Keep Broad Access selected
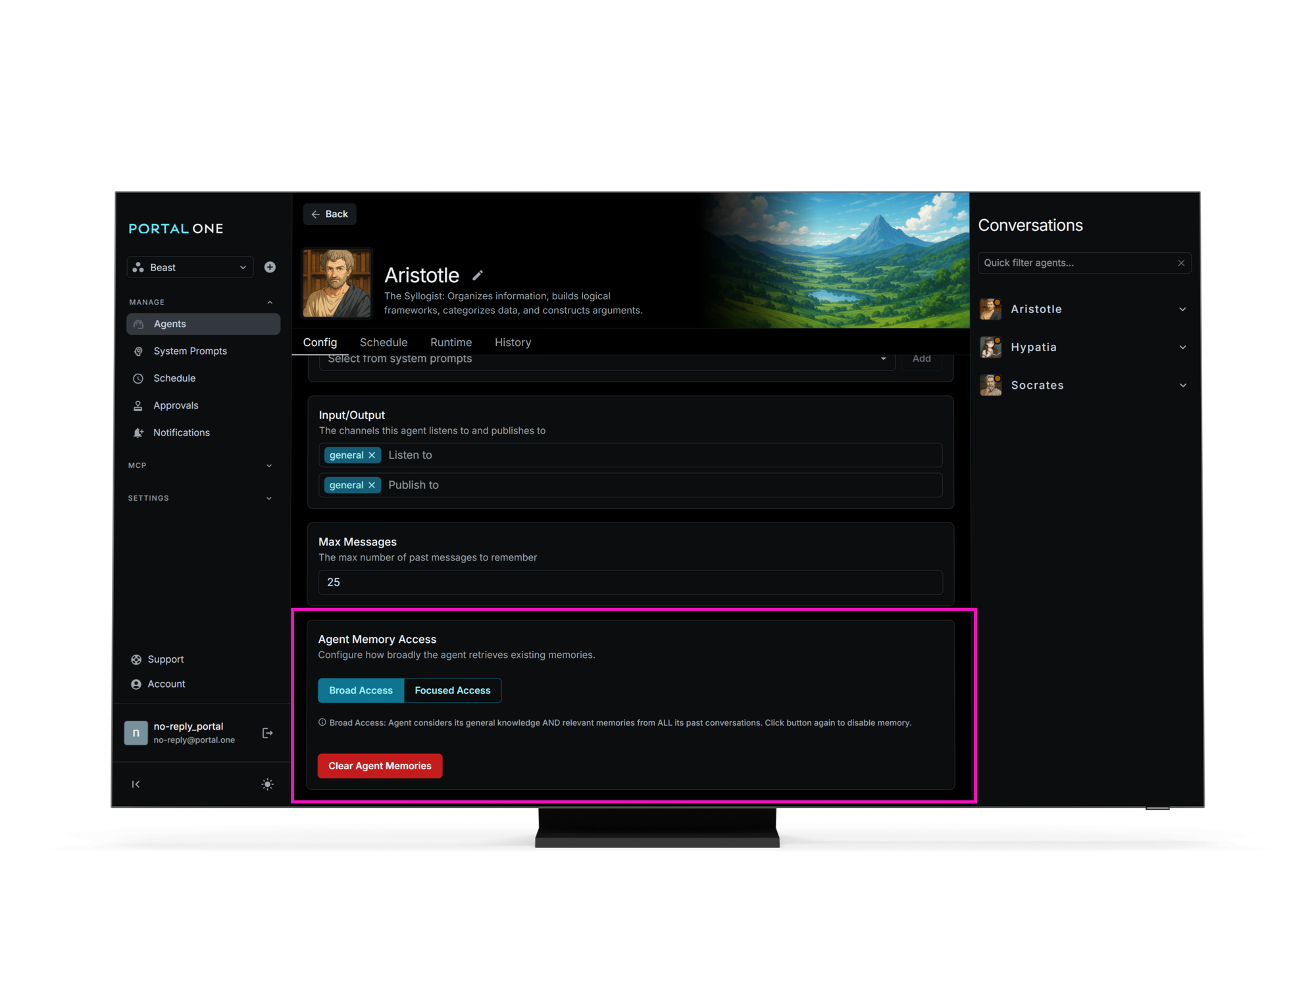Screen dimensions: 1316x987 (361, 690)
